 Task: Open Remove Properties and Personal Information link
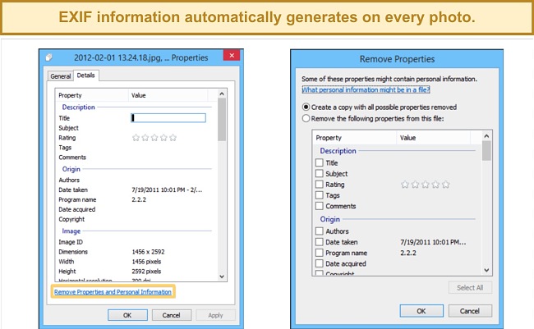click(x=113, y=292)
